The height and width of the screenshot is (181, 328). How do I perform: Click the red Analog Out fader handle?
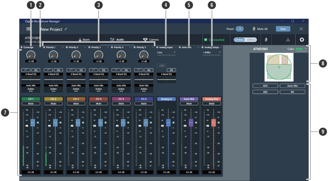pos(214,123)
